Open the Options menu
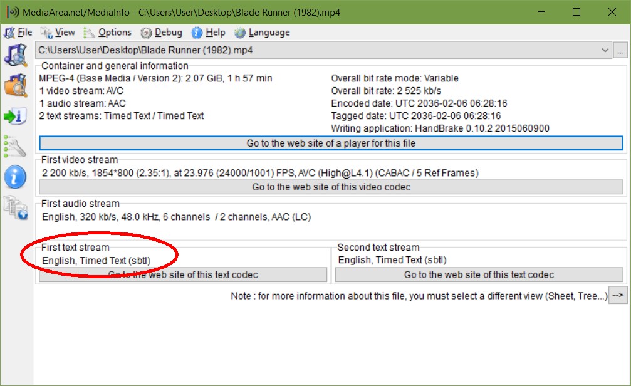The height and width of the screenshot is (386, 631). 115,33
